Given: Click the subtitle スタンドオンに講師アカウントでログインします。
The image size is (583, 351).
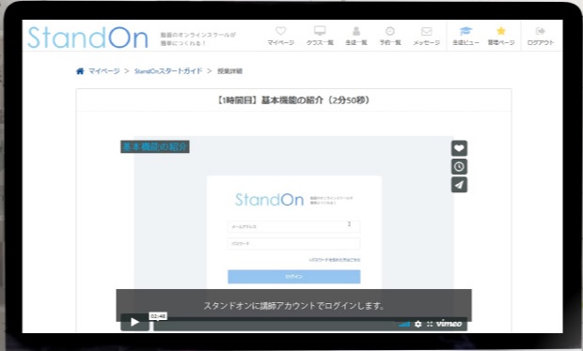Looking at the screenshot, I should click(293, 306).
